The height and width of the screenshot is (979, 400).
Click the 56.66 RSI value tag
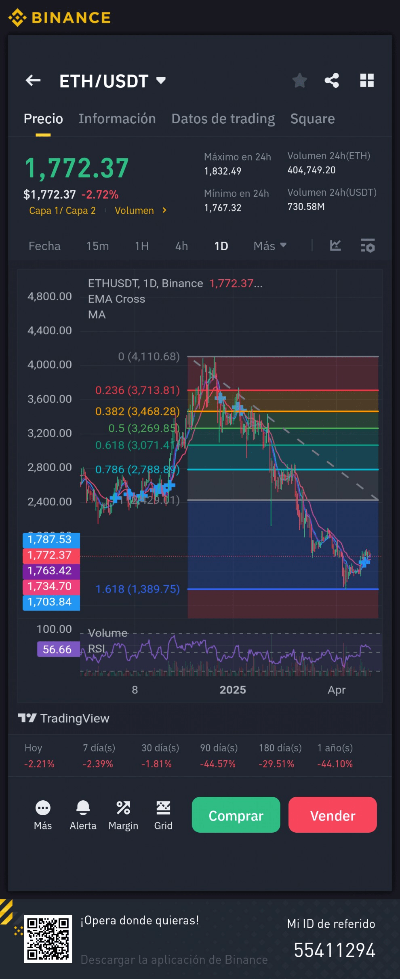[x=59, y=650]
